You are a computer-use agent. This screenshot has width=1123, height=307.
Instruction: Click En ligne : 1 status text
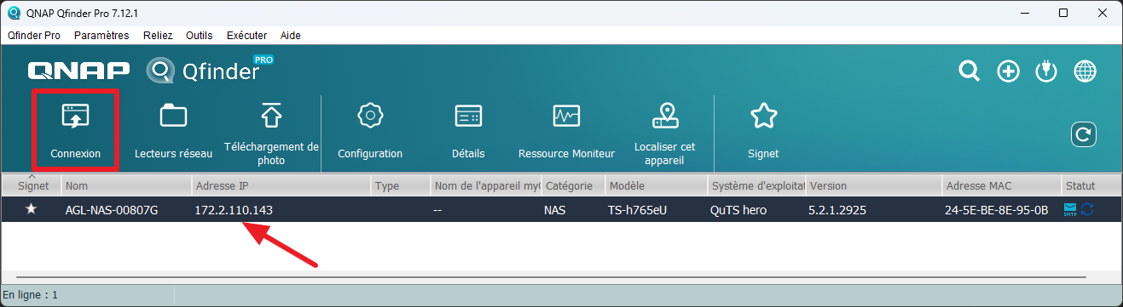30,295
